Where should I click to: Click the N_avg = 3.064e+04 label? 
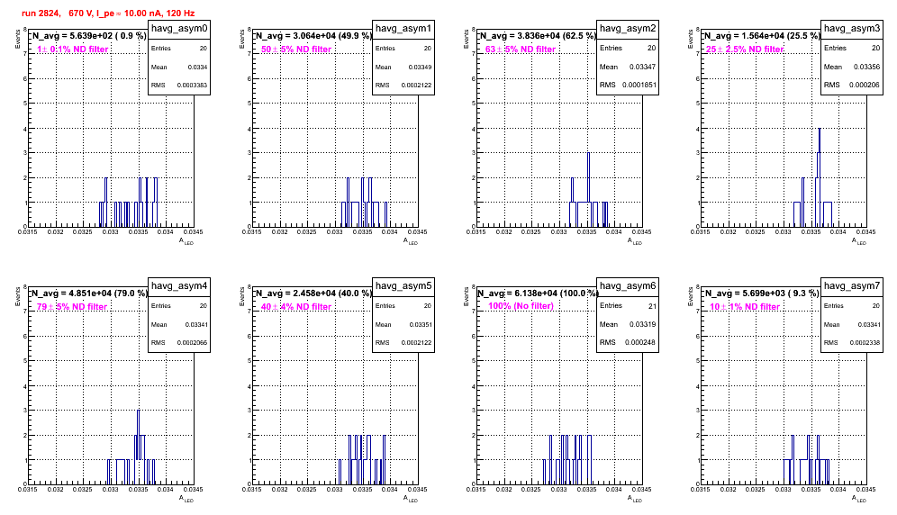coord(313,35)
